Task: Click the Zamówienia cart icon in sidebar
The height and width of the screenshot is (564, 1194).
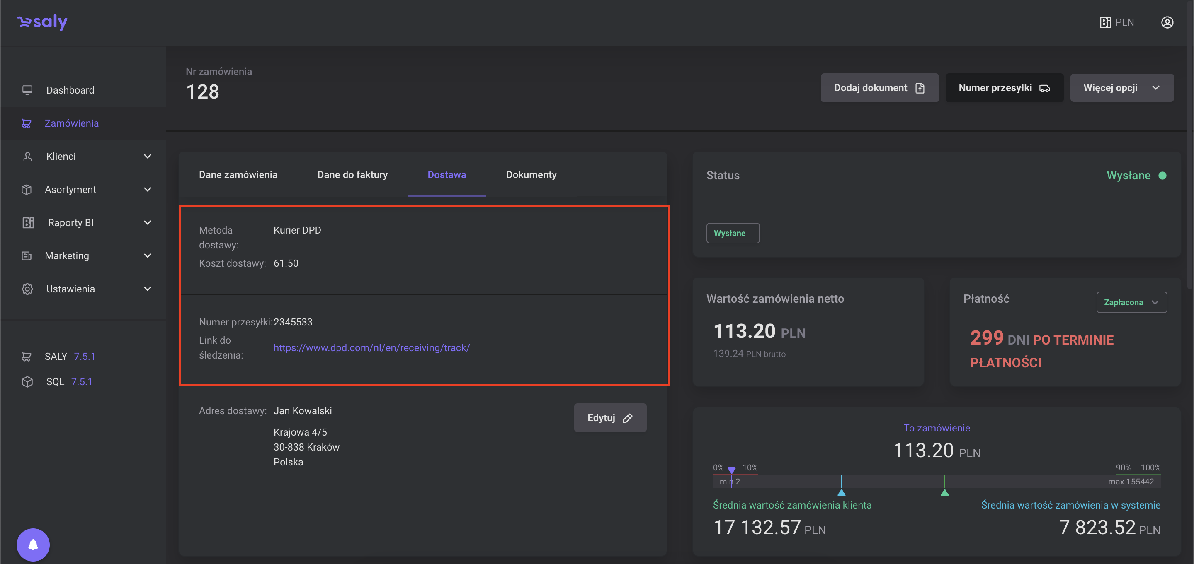Action: point(27,123)
